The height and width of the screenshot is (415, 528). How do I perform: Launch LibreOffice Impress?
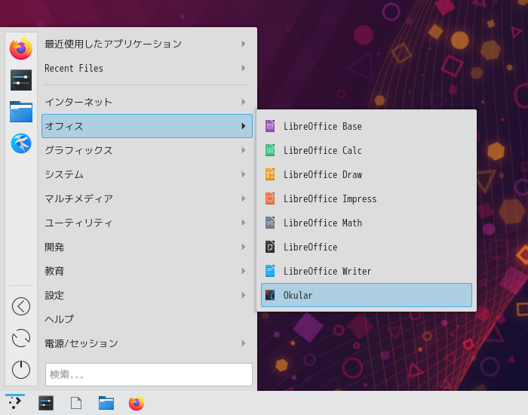[x=367, y=198]
